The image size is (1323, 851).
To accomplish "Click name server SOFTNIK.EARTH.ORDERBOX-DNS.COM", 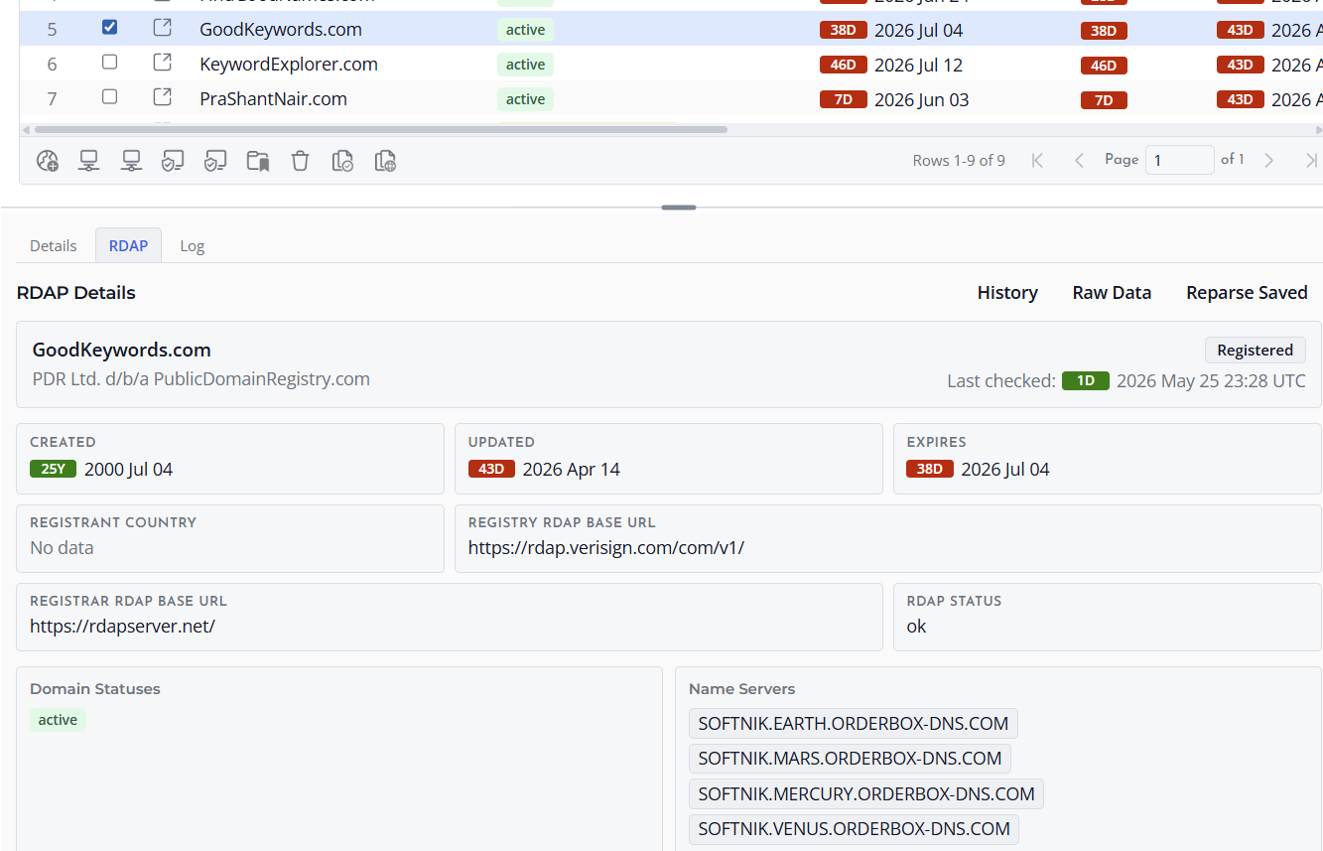I will (x=854, y=724).
